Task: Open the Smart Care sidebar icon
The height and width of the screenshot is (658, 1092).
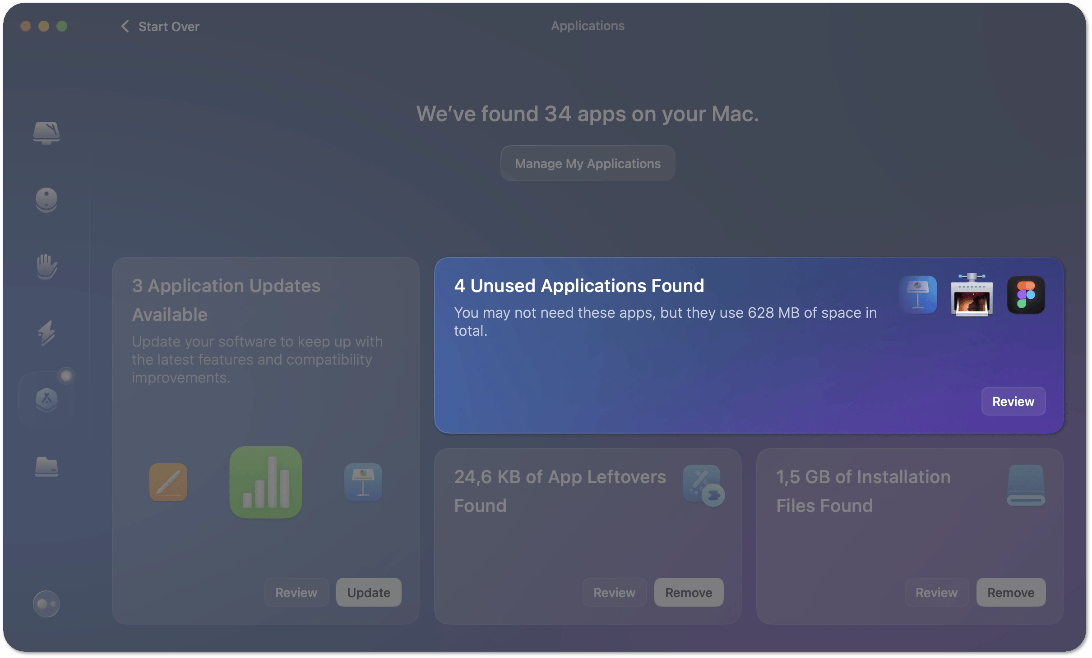Action: click(46, 133)
